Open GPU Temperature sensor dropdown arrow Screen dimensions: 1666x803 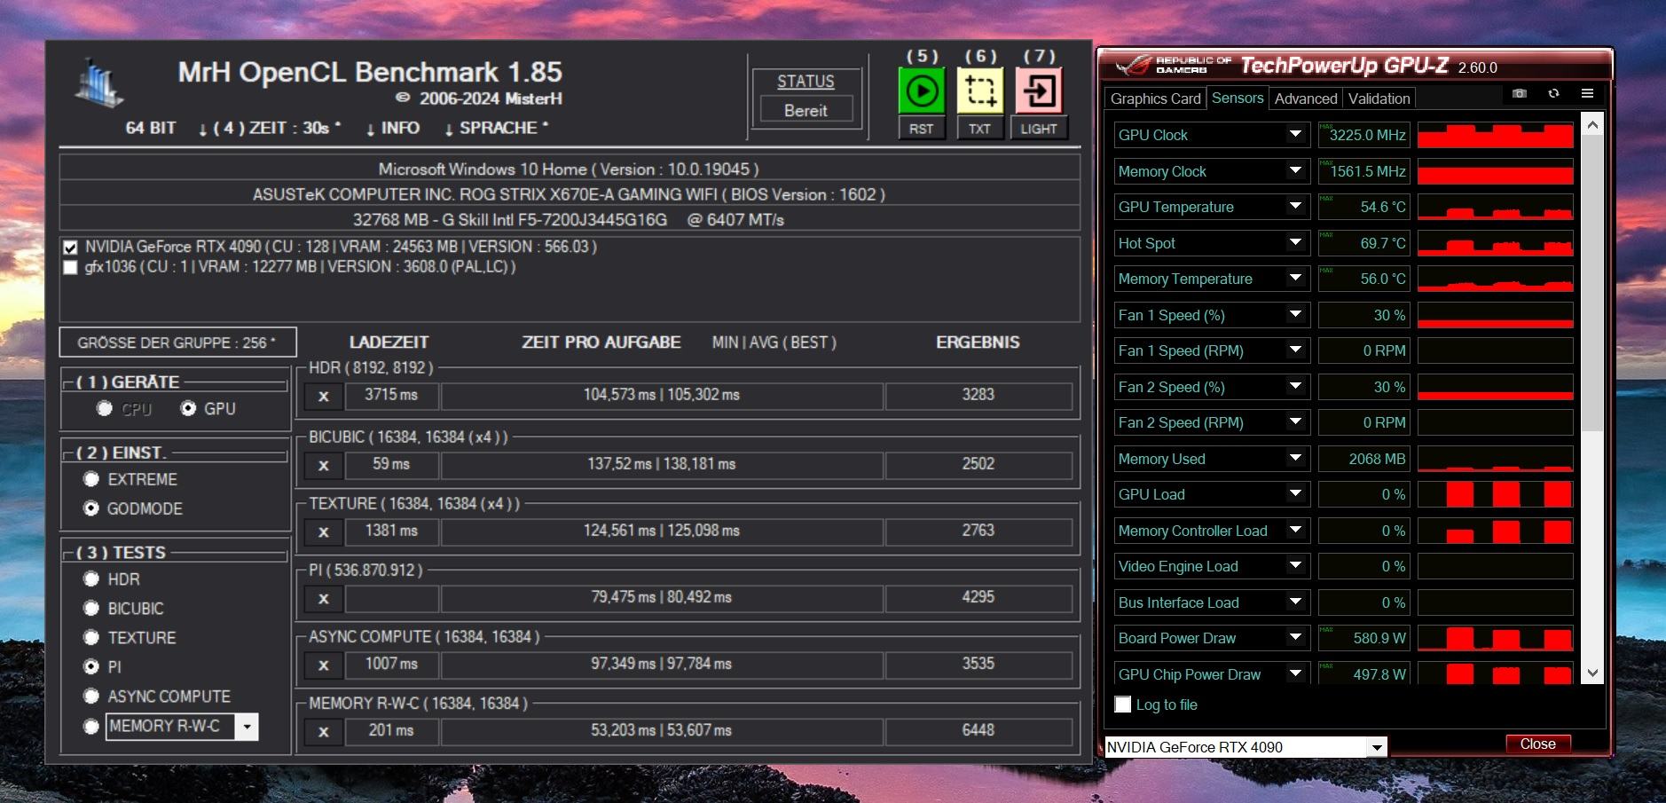pyautogui.click(x=1295, y=207)
